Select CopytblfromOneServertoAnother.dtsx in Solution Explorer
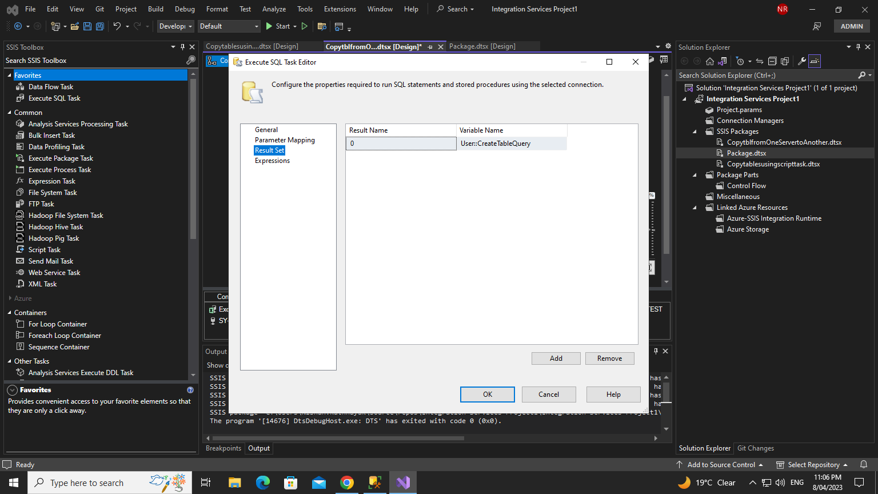Screen dimensions: 878x494 [784, 142]
